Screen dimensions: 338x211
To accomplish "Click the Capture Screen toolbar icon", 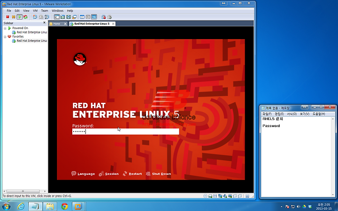I will [104, 17].
